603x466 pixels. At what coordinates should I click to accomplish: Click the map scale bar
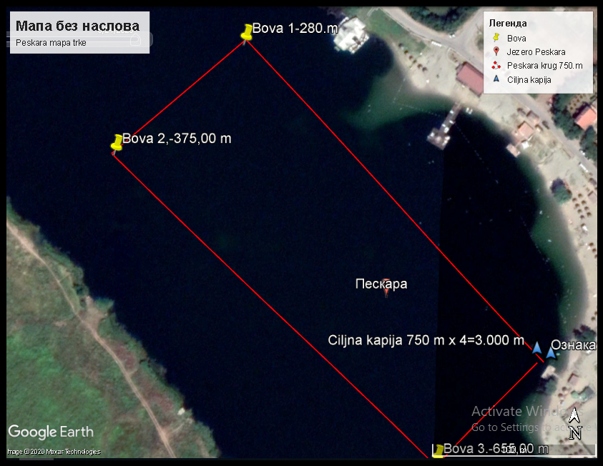514,450
